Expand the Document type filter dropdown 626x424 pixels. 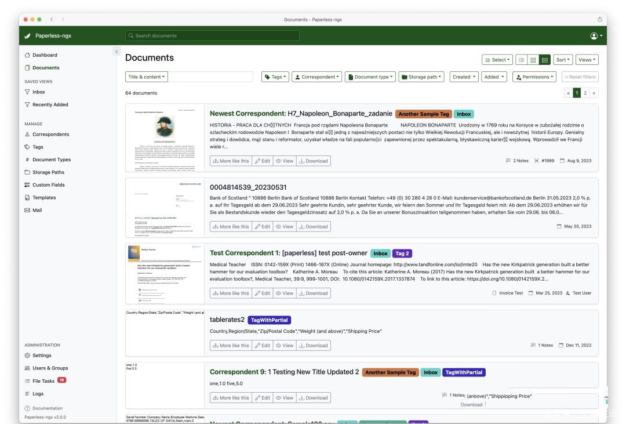[x=370, y=77]
